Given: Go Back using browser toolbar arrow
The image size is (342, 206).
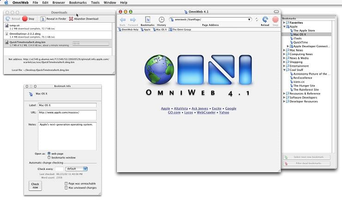Looking at the screenshot, I should [122, 20].
